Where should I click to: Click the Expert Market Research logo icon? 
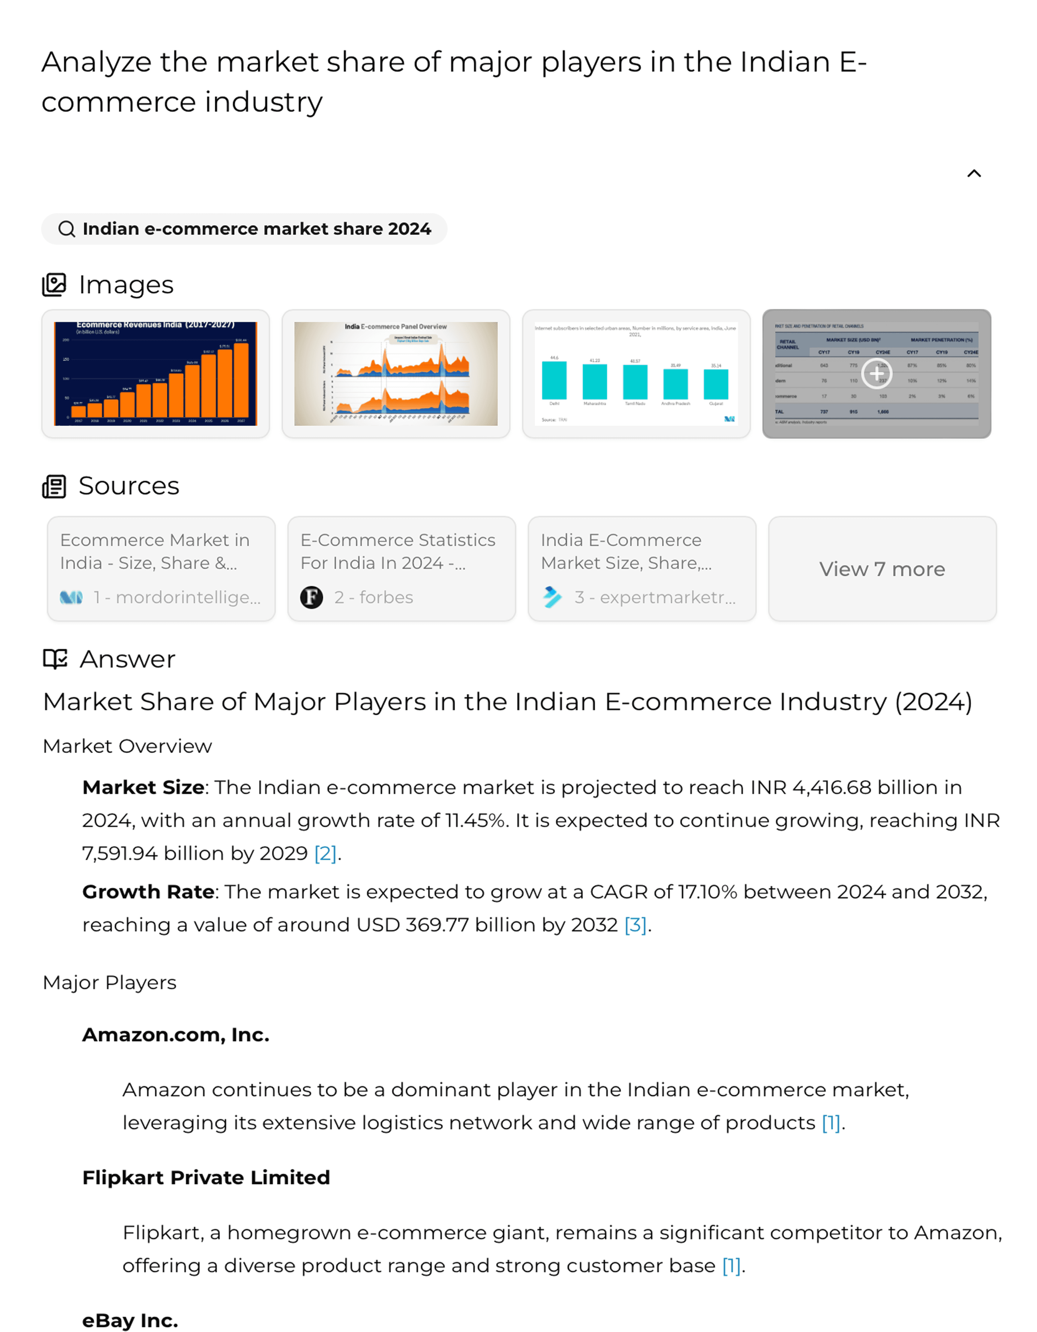pos(552,597)
